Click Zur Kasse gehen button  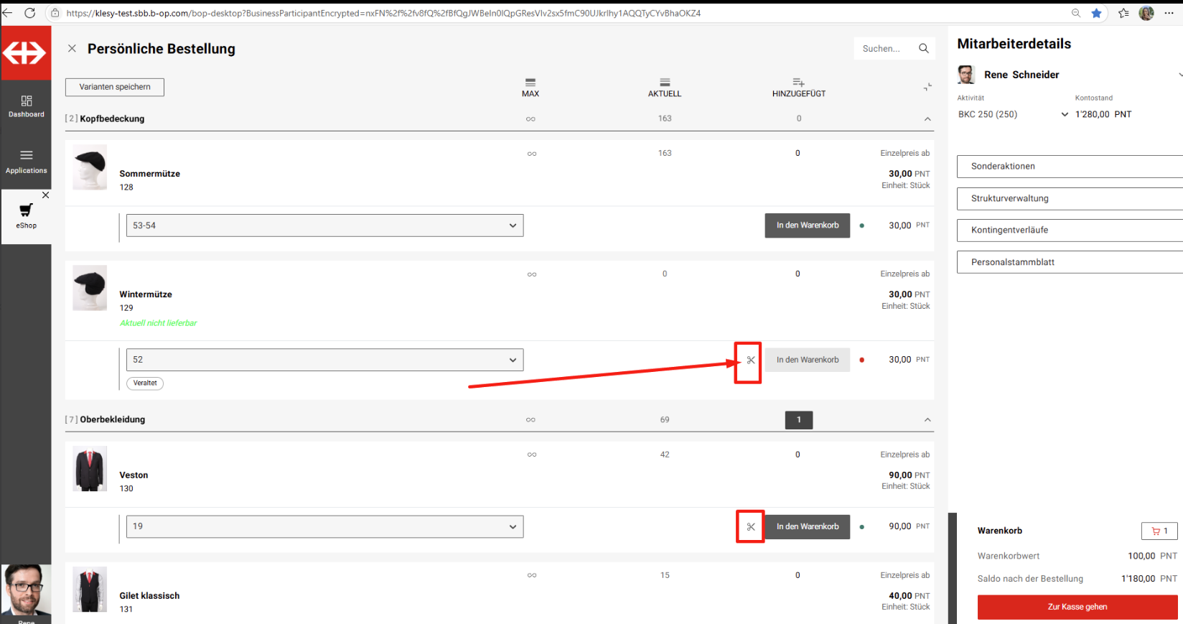pyautogui.click(x=1077, y=607)
